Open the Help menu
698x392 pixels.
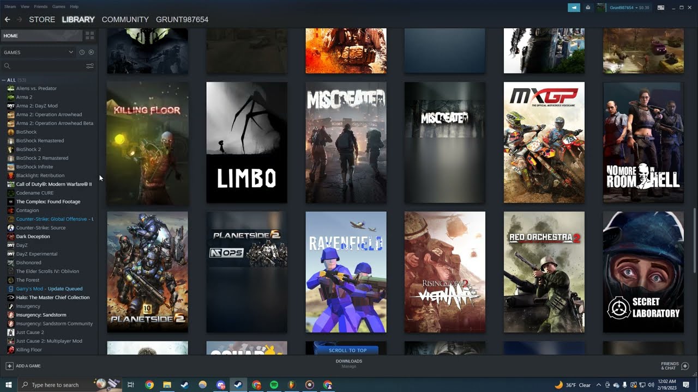74,7
